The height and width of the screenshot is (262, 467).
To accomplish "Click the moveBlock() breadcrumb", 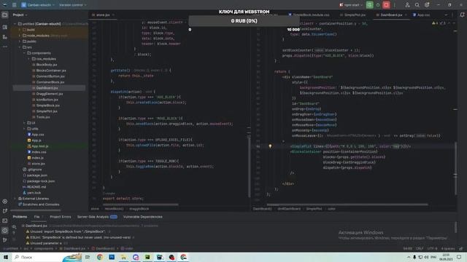I will point(114,209).
